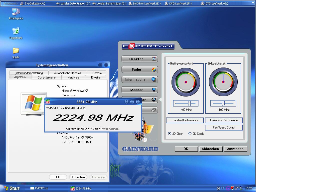
Task: Click the Grafikprozessortakt clock gauge
Action: pos(186,82)
